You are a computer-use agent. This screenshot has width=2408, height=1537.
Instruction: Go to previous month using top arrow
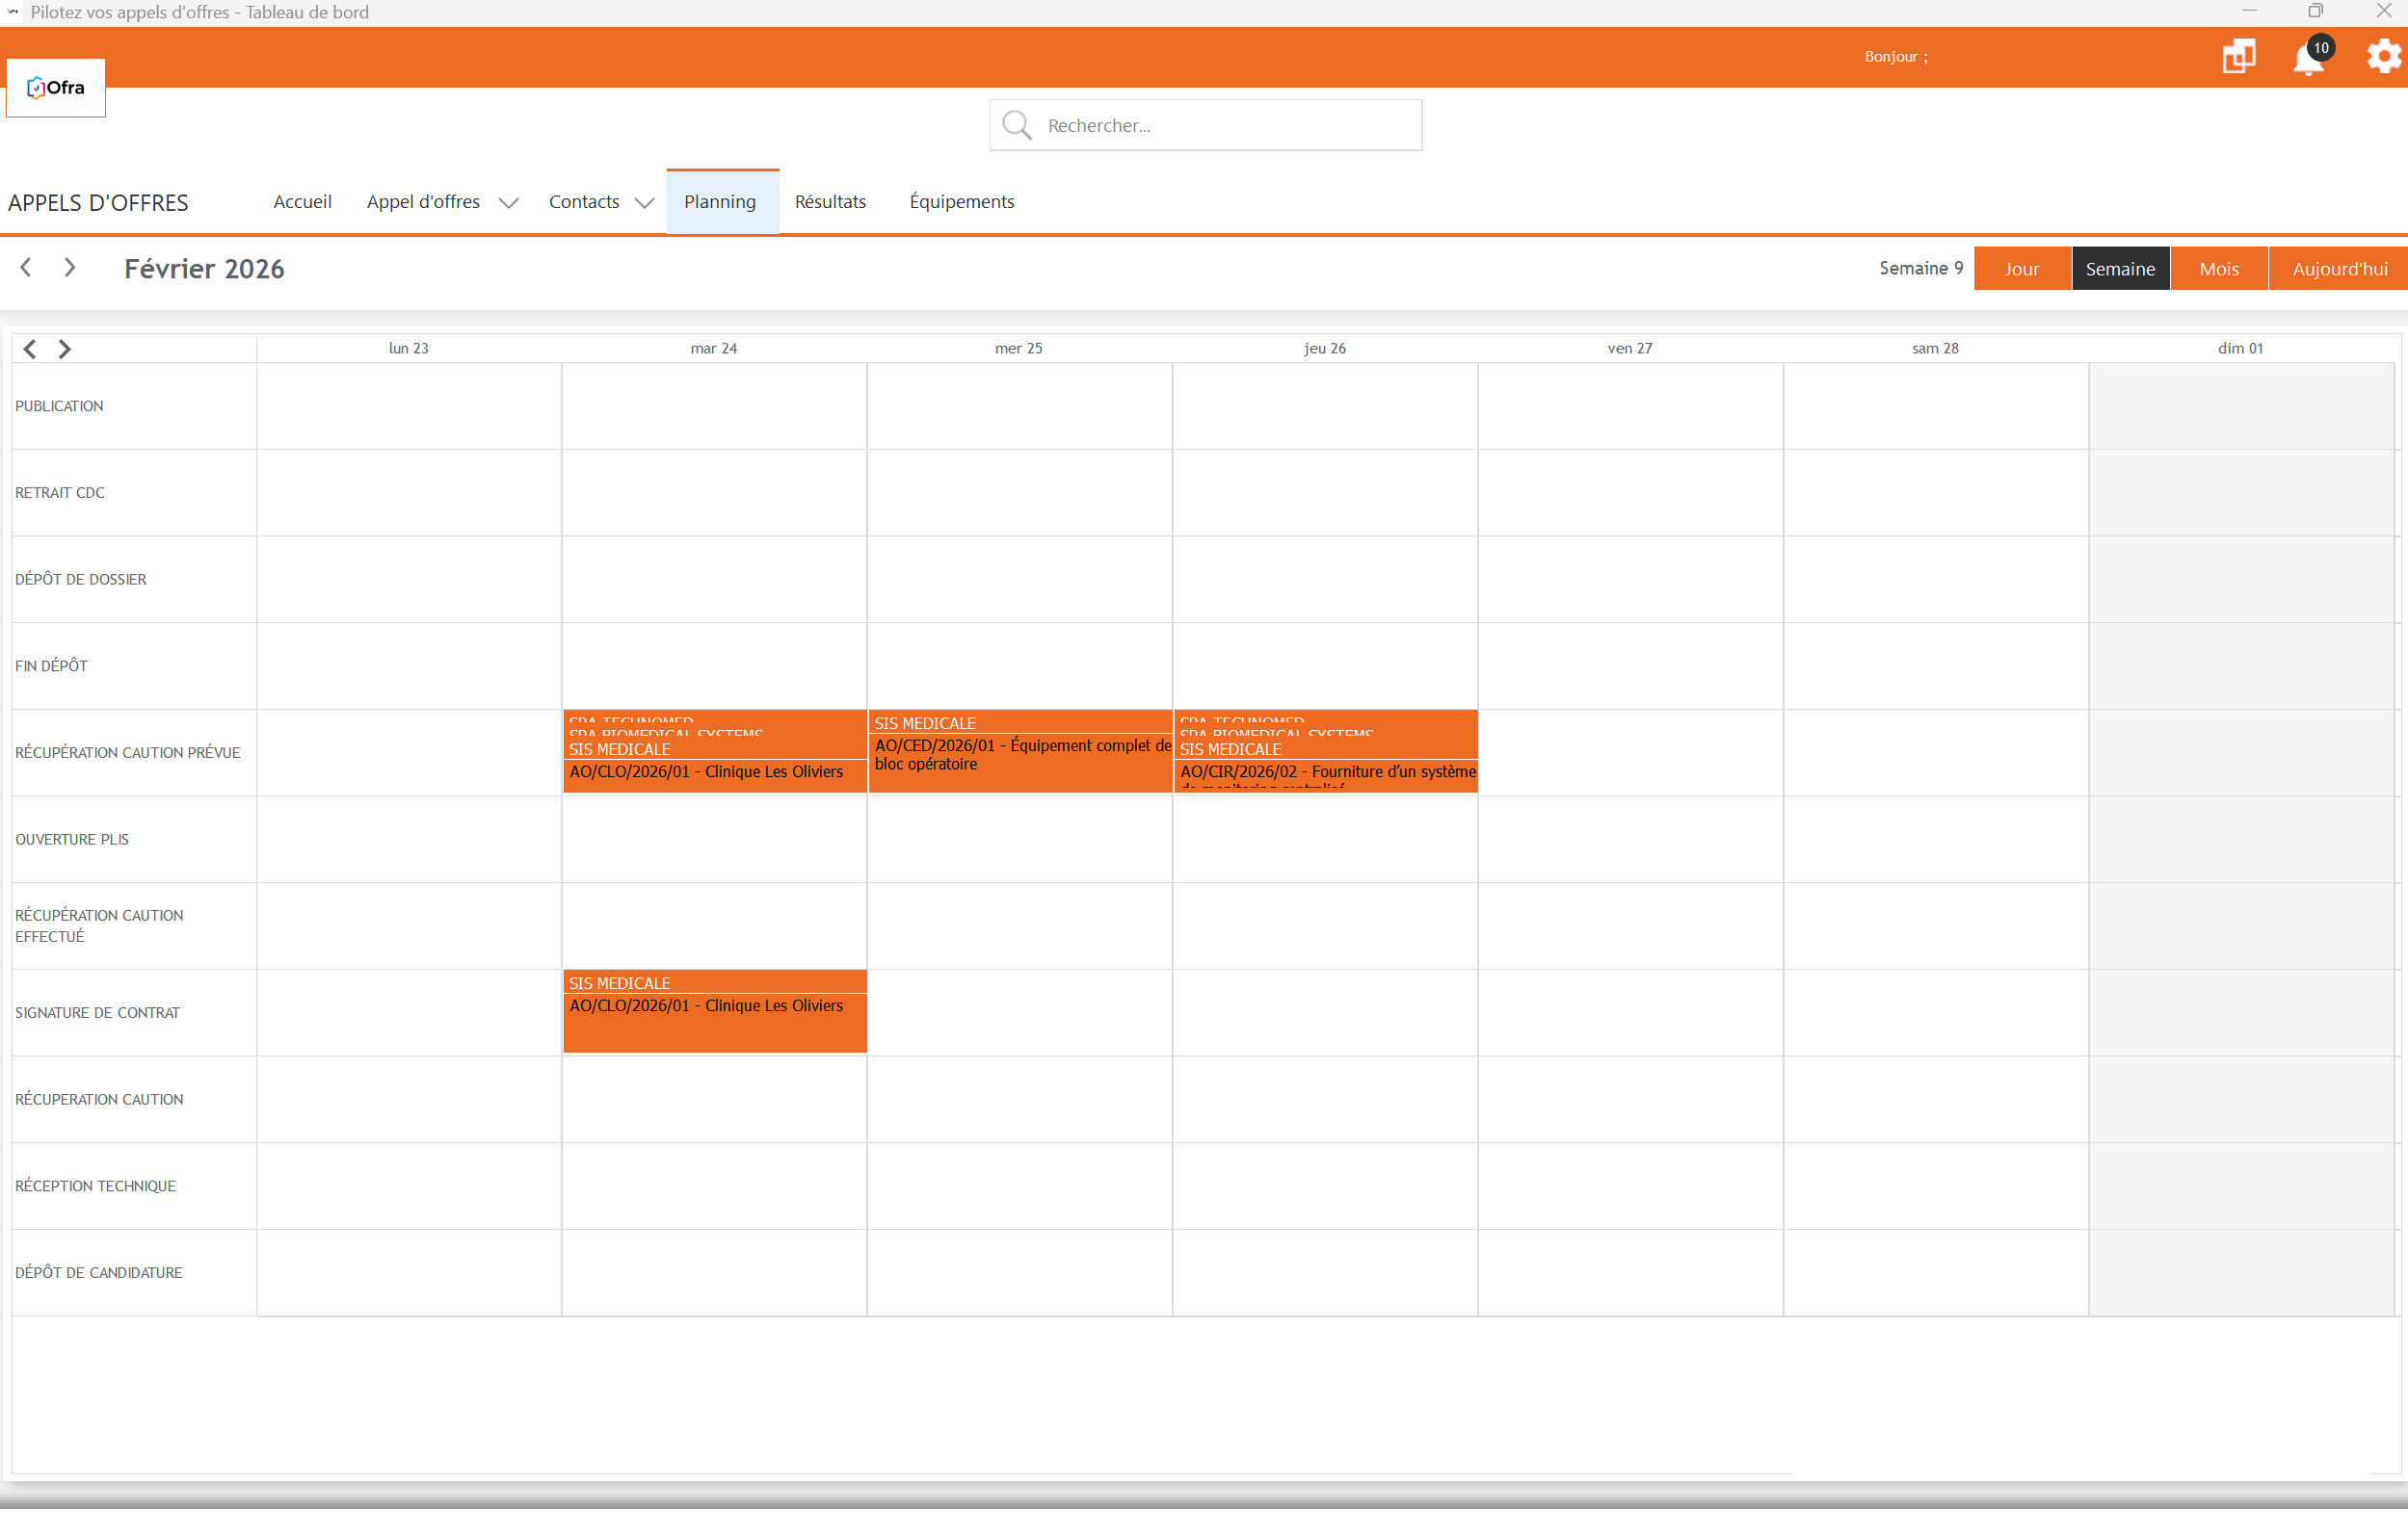point(26,268)
